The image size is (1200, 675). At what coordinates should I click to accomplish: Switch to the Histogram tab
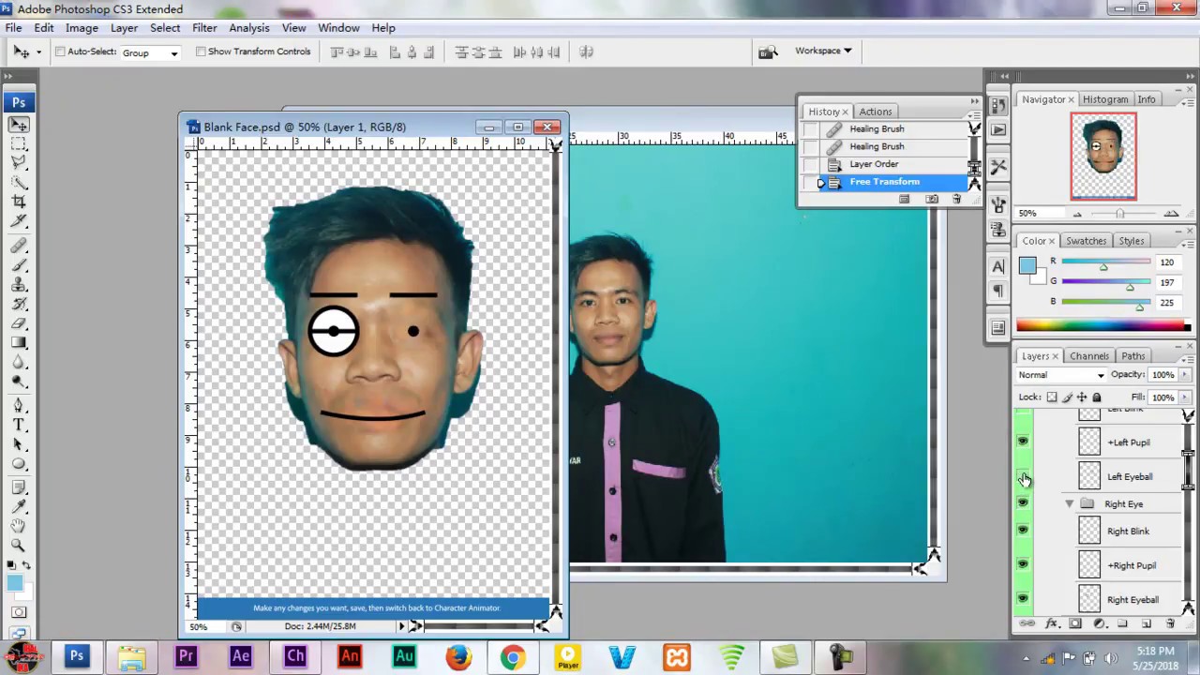[1105, 99]
